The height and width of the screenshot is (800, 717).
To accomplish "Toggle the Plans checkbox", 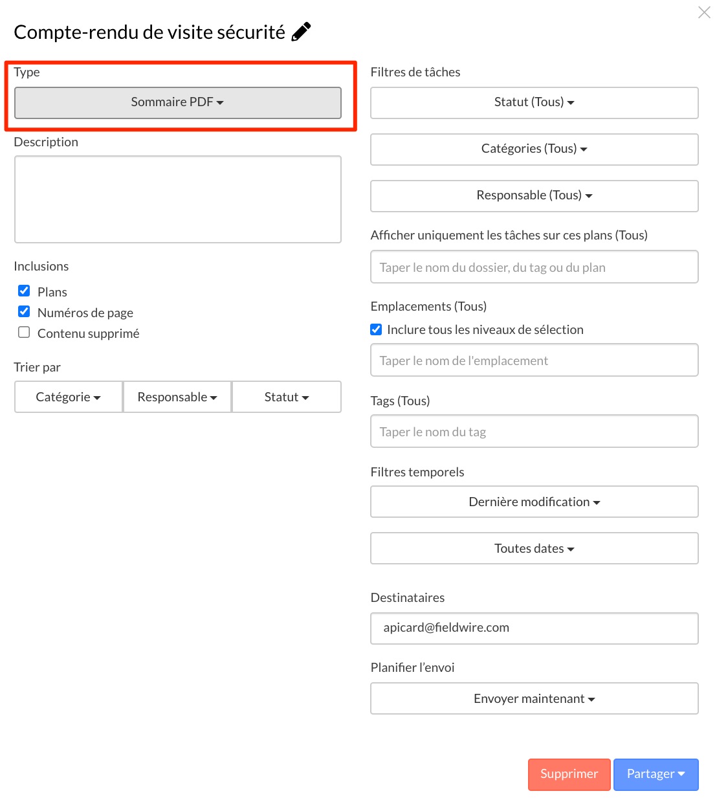I will tap(24, 291).
